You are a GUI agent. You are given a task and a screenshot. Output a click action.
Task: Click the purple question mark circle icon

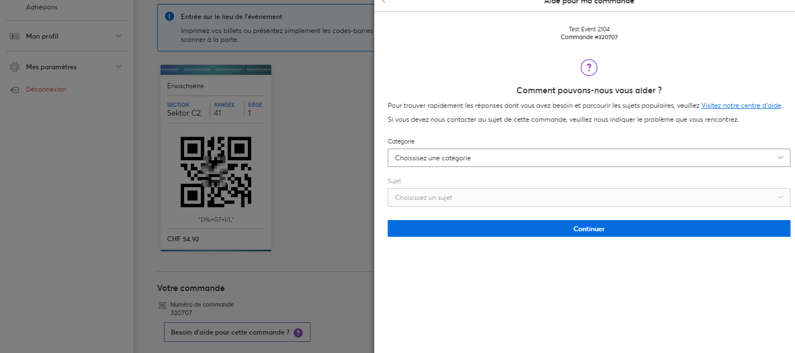point(589,68)
